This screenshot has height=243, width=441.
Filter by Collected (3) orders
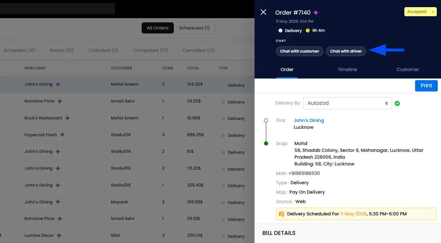point(103,50)
